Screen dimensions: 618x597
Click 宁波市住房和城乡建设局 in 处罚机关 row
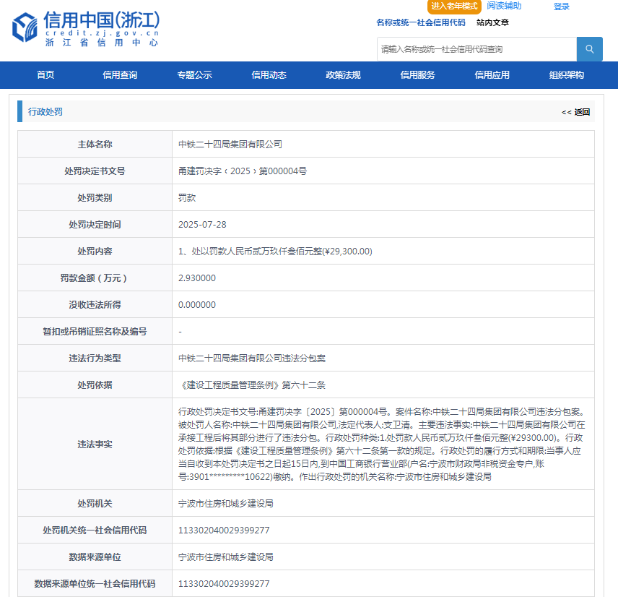[226, 504]
